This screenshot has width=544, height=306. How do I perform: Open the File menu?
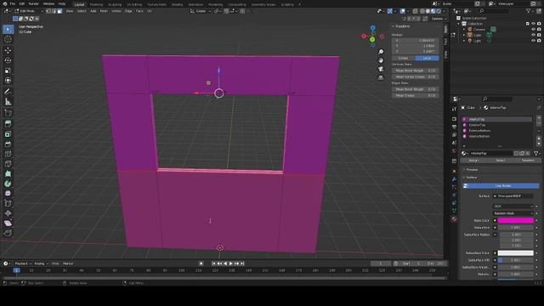click(x=13, y=3)
